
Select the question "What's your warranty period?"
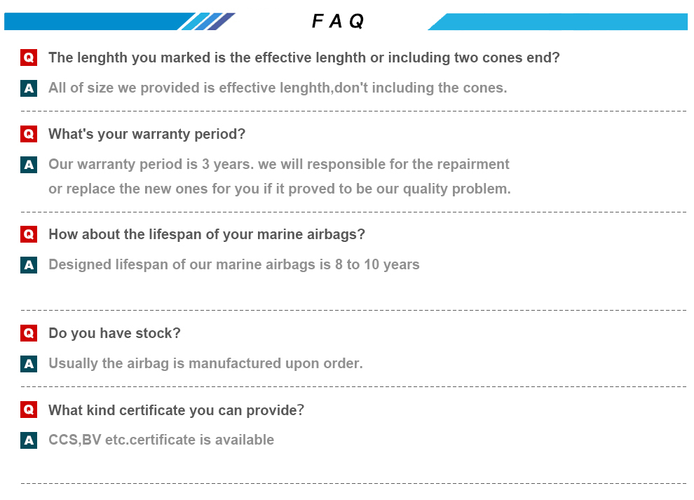pyautogui.click(x=147, y=134)
